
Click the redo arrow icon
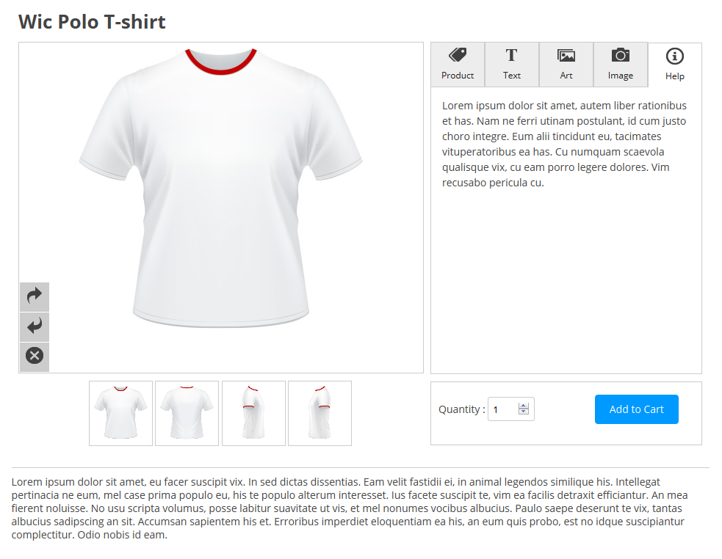tap(35, 297)
